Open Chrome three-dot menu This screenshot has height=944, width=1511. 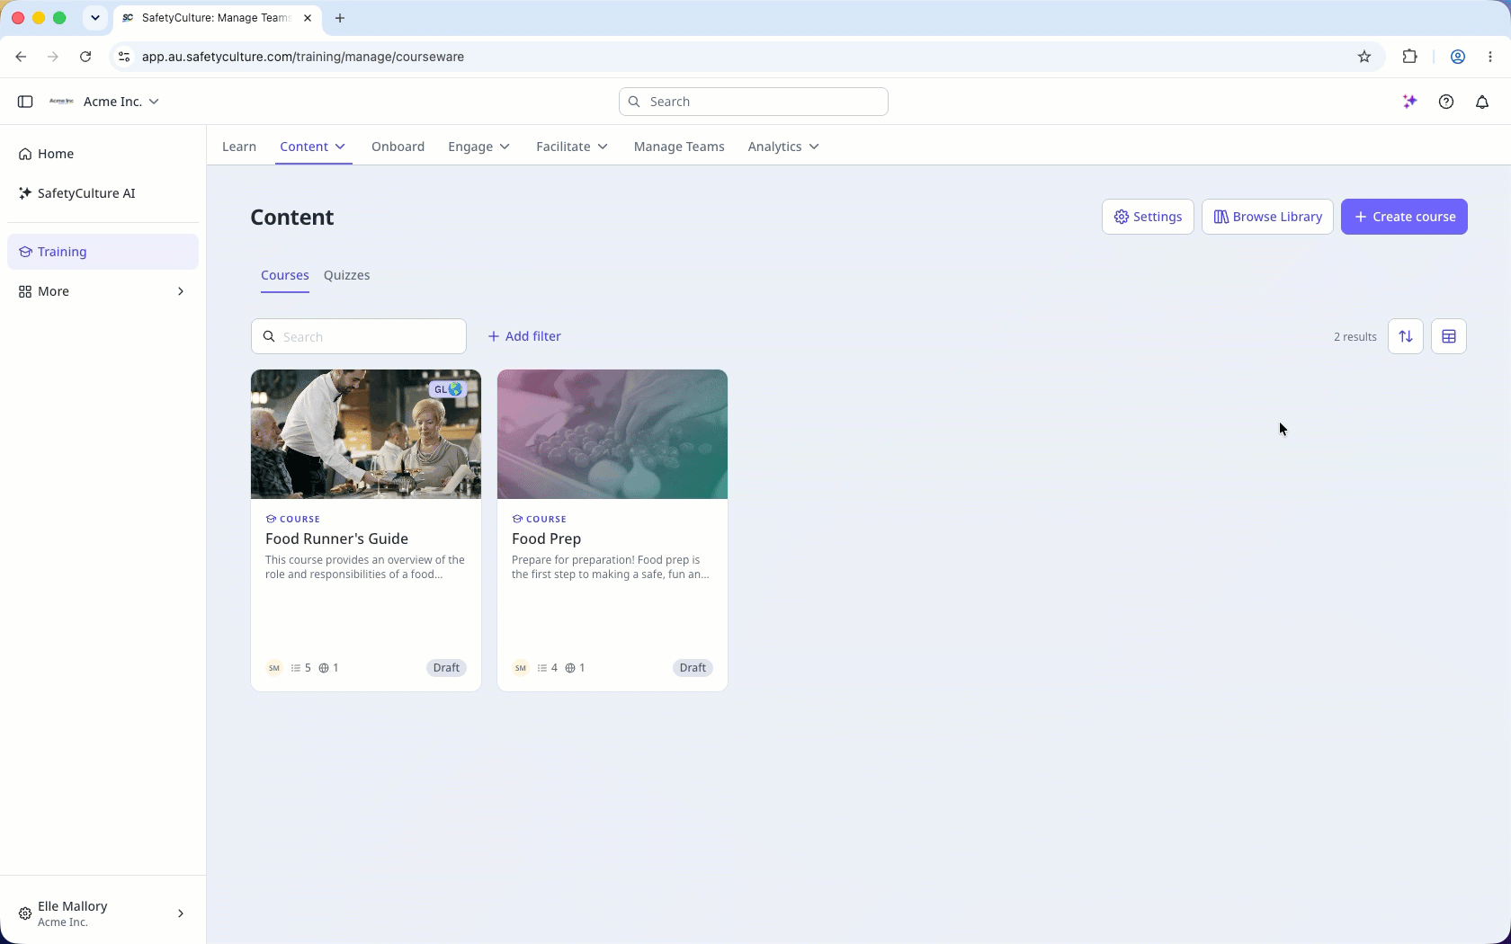[x=1490, y=57]
